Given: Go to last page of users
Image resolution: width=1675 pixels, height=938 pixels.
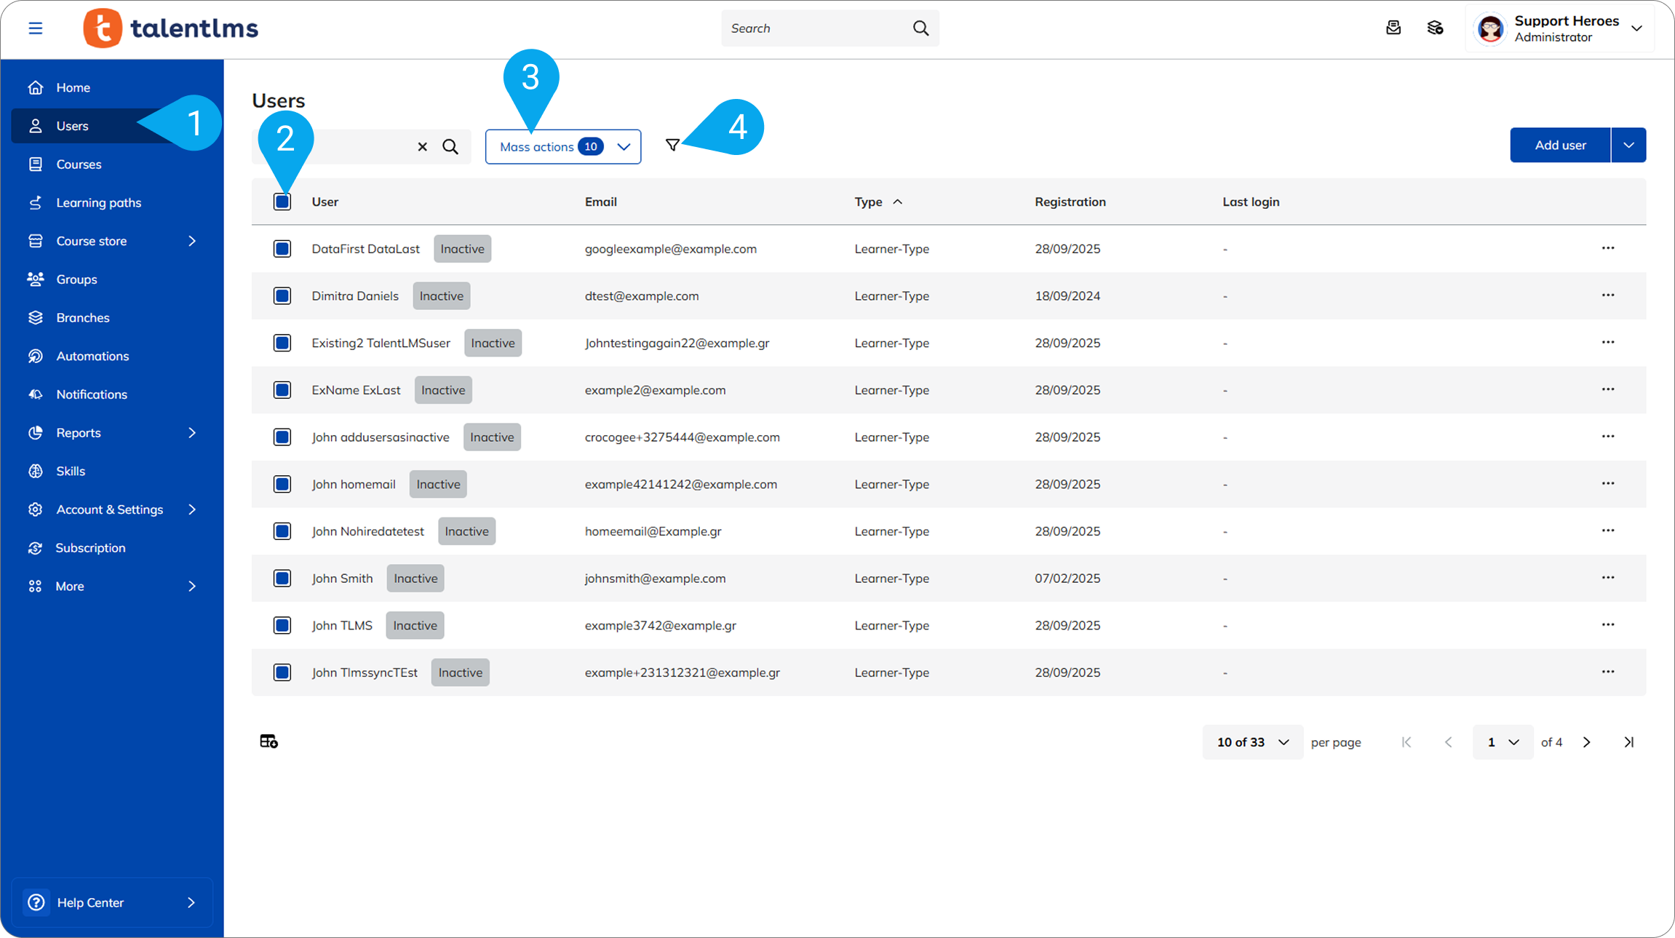Looking at the screenshot, I should pyautogui.click(x=1628, y=742).
